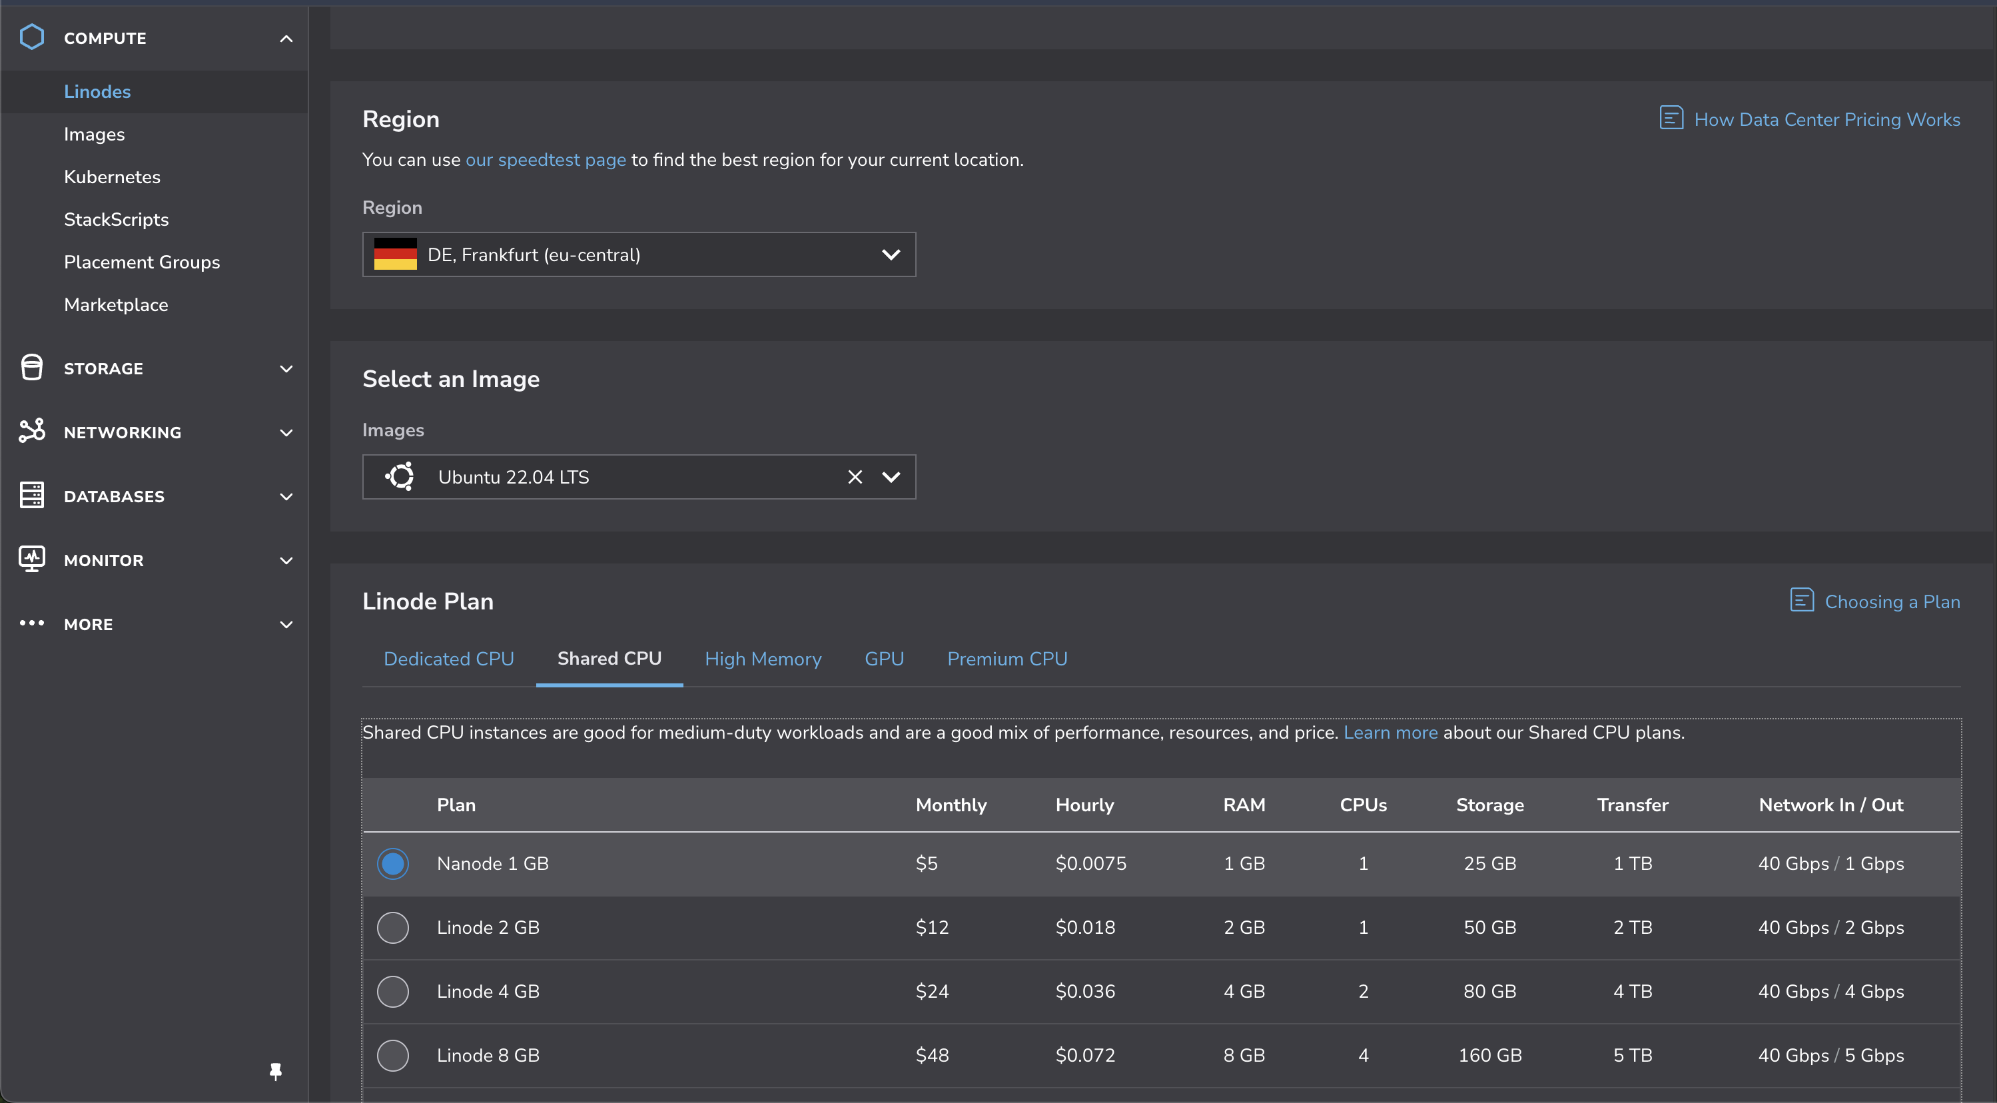Switch to the Dedicated CPU tab
The height and width of the screenshot is (1103, 1997).
click(x=448, y=659)
